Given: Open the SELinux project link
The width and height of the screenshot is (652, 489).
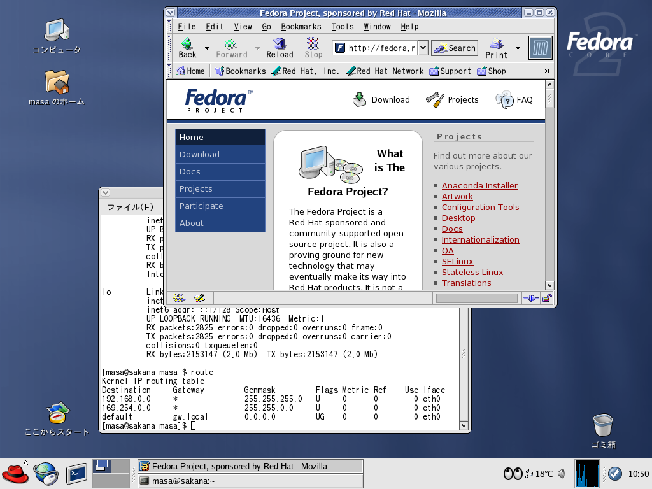Looking at the screenshot, I should 457,261.
